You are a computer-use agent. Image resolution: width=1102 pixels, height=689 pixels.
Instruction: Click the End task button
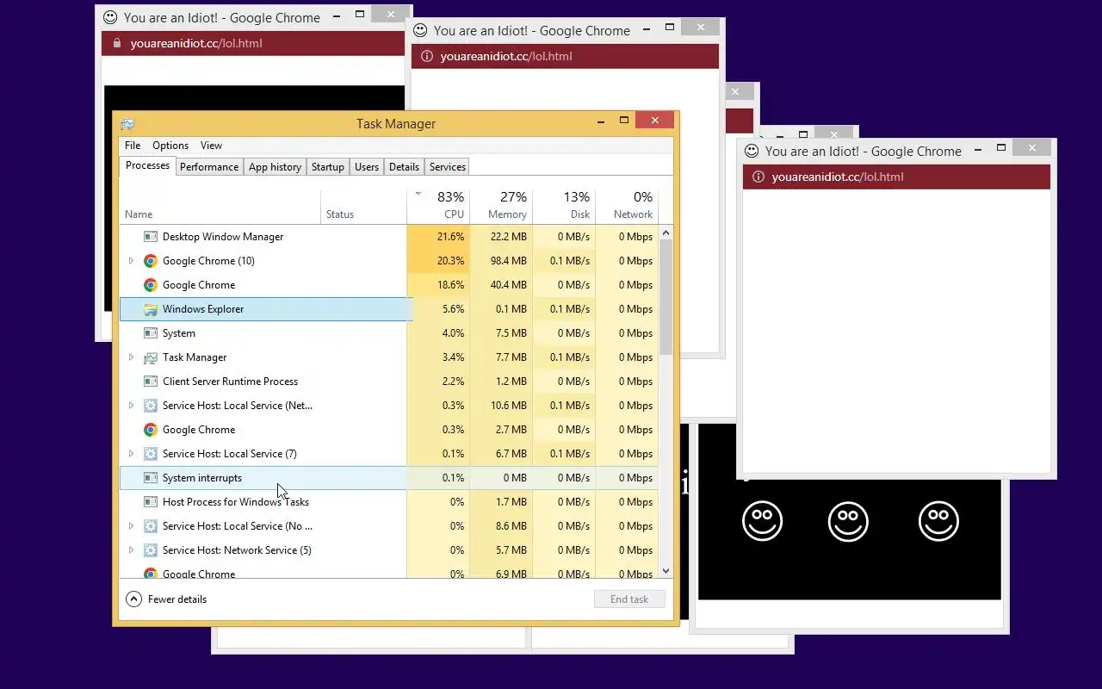[x=629, y=599]
